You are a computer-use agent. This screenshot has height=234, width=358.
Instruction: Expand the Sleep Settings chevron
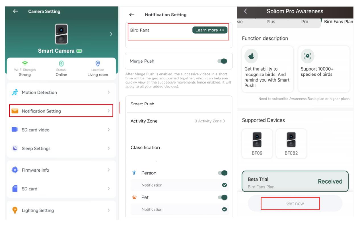pos(109,148)
